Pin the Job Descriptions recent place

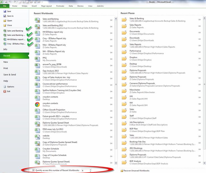pyautogui.click(x=200, y=124)
